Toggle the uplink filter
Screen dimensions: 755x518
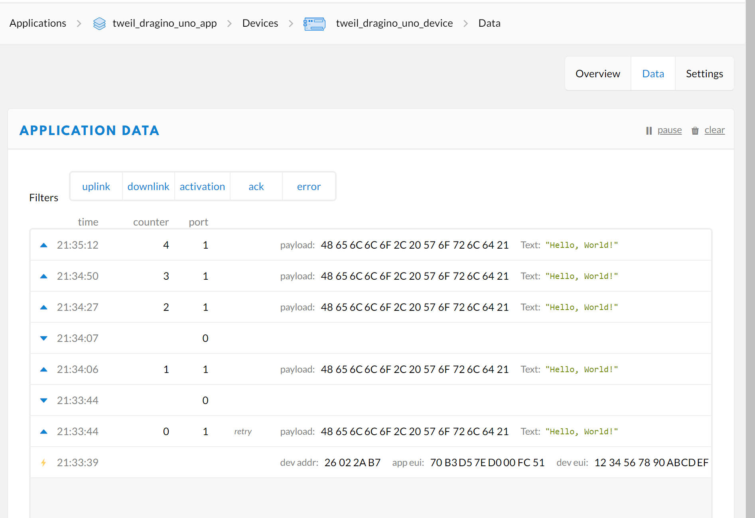96,186
